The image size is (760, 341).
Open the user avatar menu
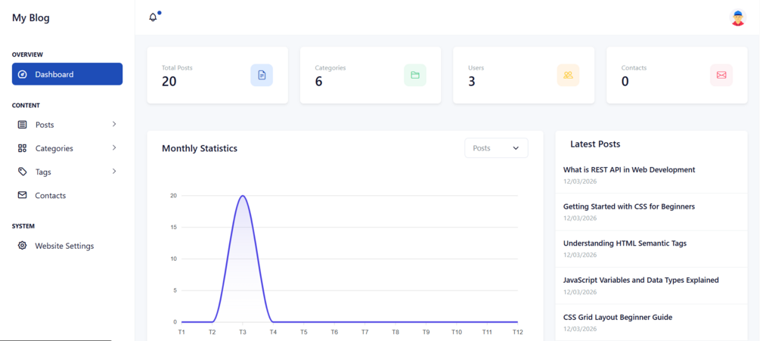point(737,17)
